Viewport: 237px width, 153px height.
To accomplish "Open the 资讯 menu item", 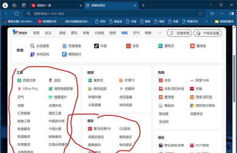I will coord(74,33).
